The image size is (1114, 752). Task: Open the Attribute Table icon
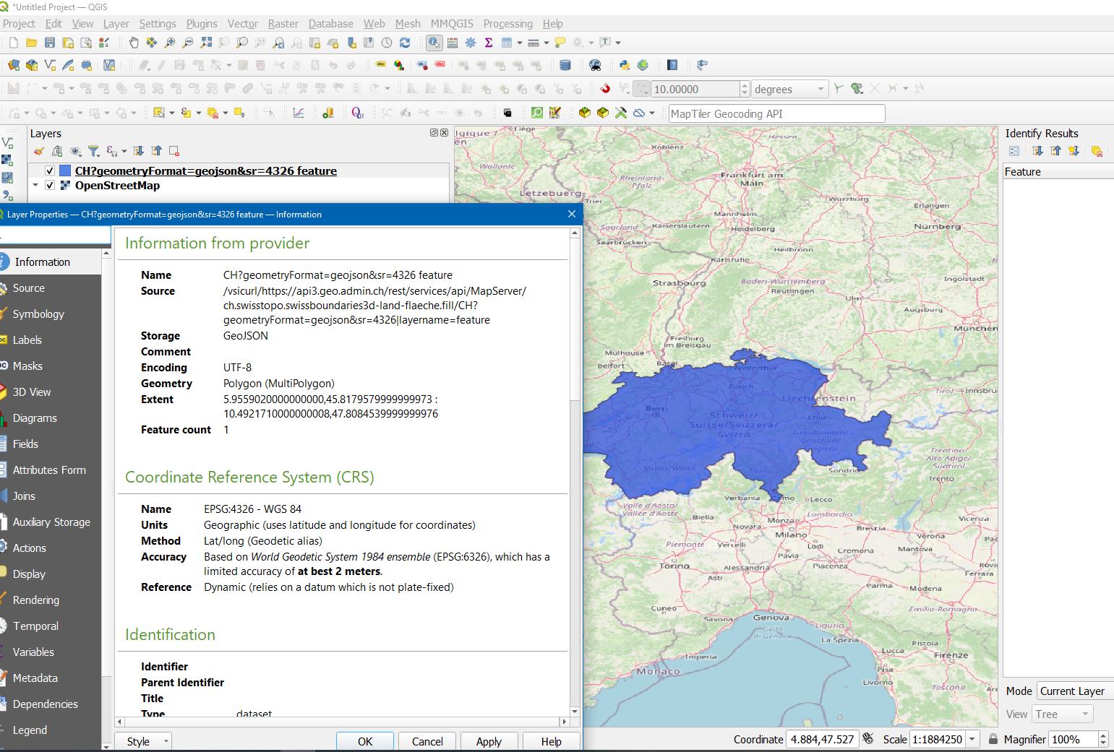(x=507, y=43)
